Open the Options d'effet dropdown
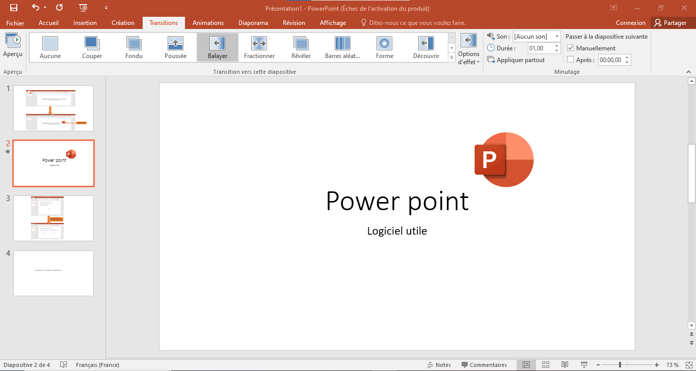Screen dimensions: 696x371 click(x=469, y=49)
